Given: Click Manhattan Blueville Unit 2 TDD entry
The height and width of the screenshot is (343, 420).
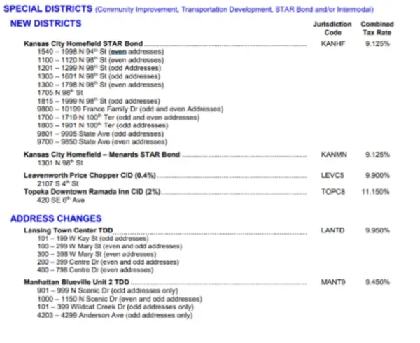Looking at the screenshot, I should [76, 282].
